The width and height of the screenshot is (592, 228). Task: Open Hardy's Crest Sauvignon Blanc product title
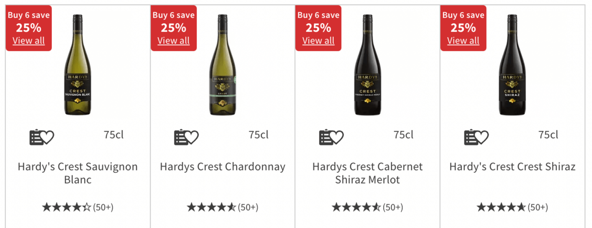[x=78, y=173]
